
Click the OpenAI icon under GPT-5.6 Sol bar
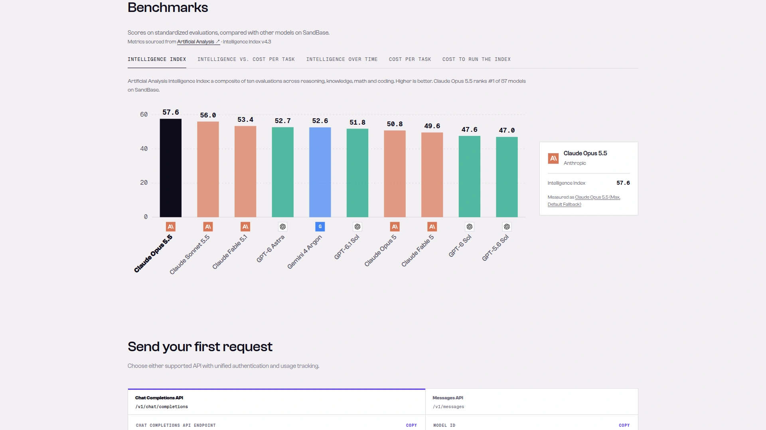click(507, 227)
